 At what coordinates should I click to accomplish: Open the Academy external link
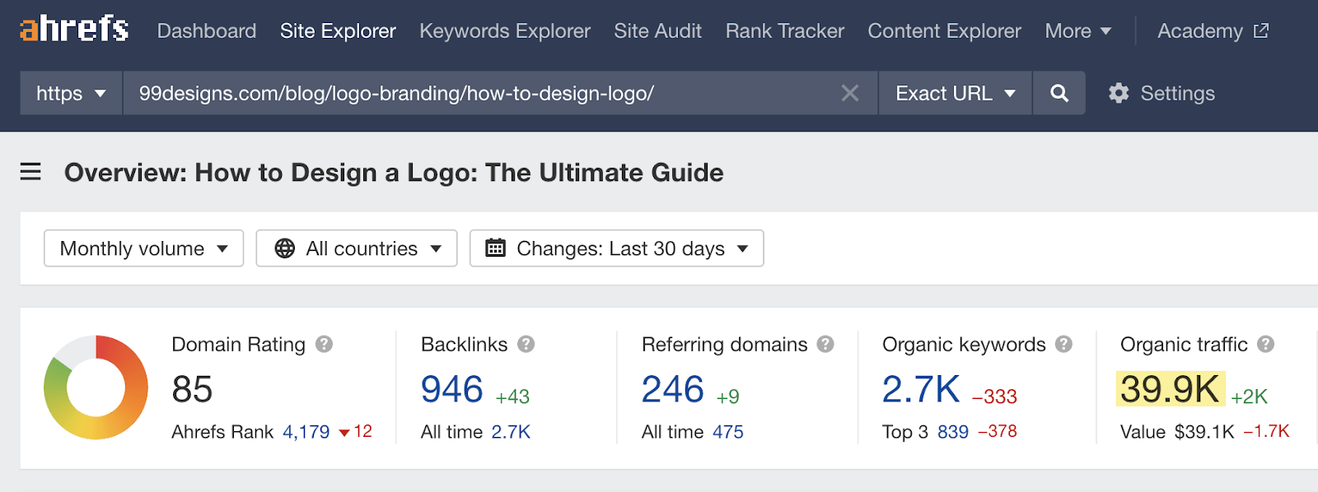coord(1213,31)
